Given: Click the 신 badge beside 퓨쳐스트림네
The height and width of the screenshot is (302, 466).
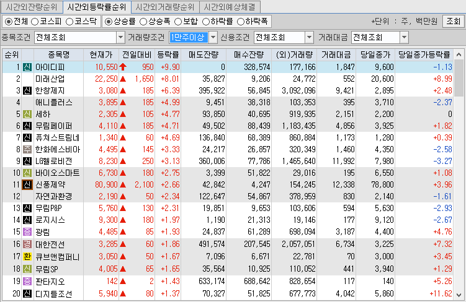Looking at the screenshot, I should click(x=27, y=137).
